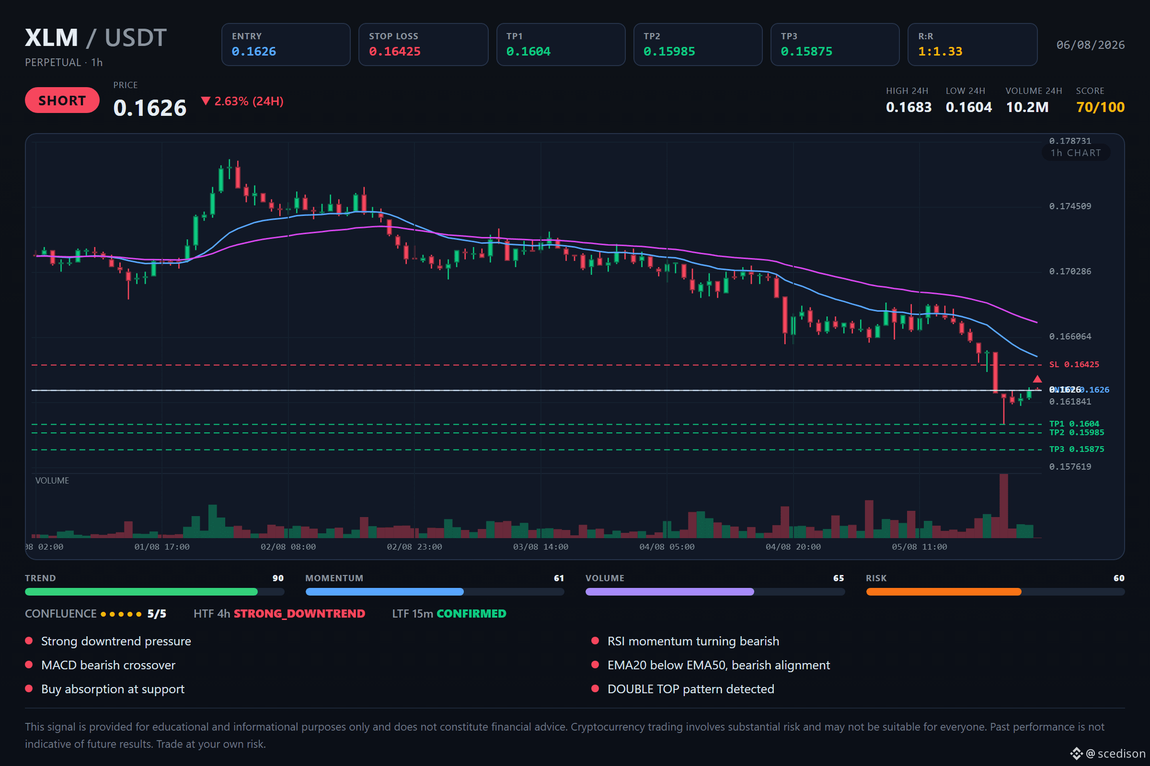Select the CONFLUENCE five-dot rating

(121, 614)
